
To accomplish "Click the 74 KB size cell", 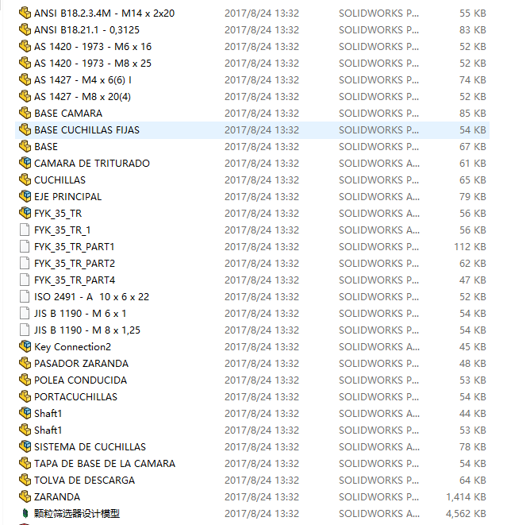I will pos(473,79).
